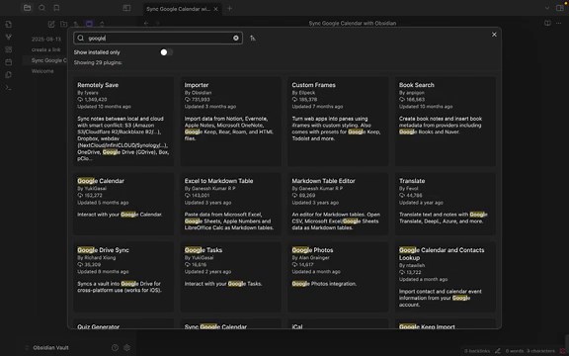Create new canvas ribbon icon
Viewport: 569px width, 356px height.
[8, 49]
